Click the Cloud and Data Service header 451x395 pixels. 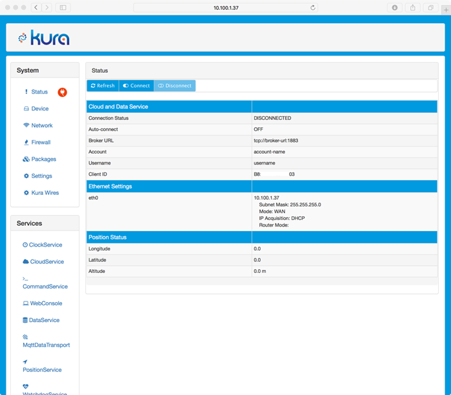pyautogui.click(x=118, y=106)
